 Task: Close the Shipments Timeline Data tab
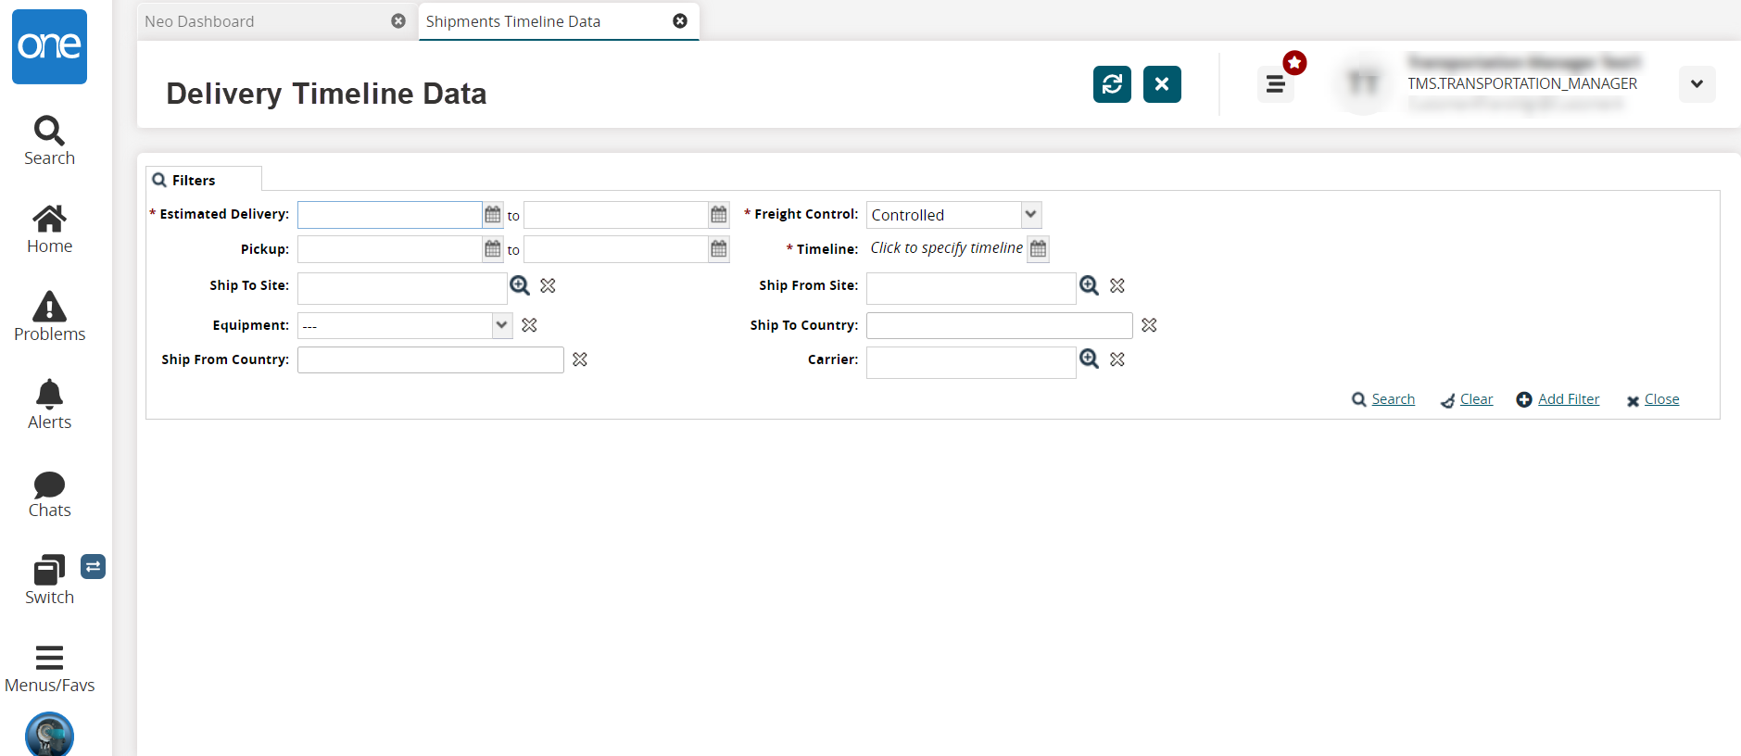tap(680, 21)
